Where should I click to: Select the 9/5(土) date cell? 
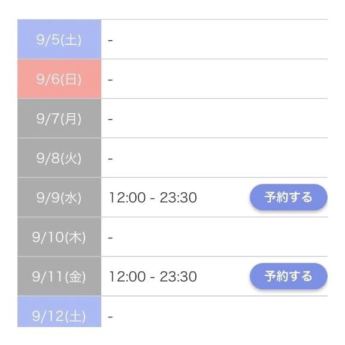click(59, 39)
